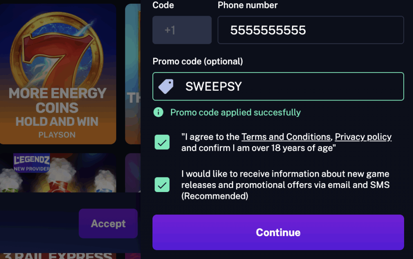Click the white spade shape on the tag icon

point(166,86)
